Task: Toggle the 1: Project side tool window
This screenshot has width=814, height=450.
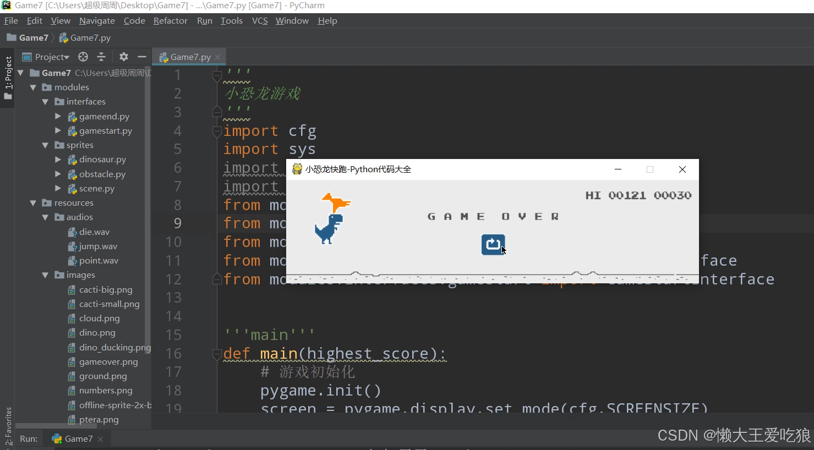Action: [8, 78]
